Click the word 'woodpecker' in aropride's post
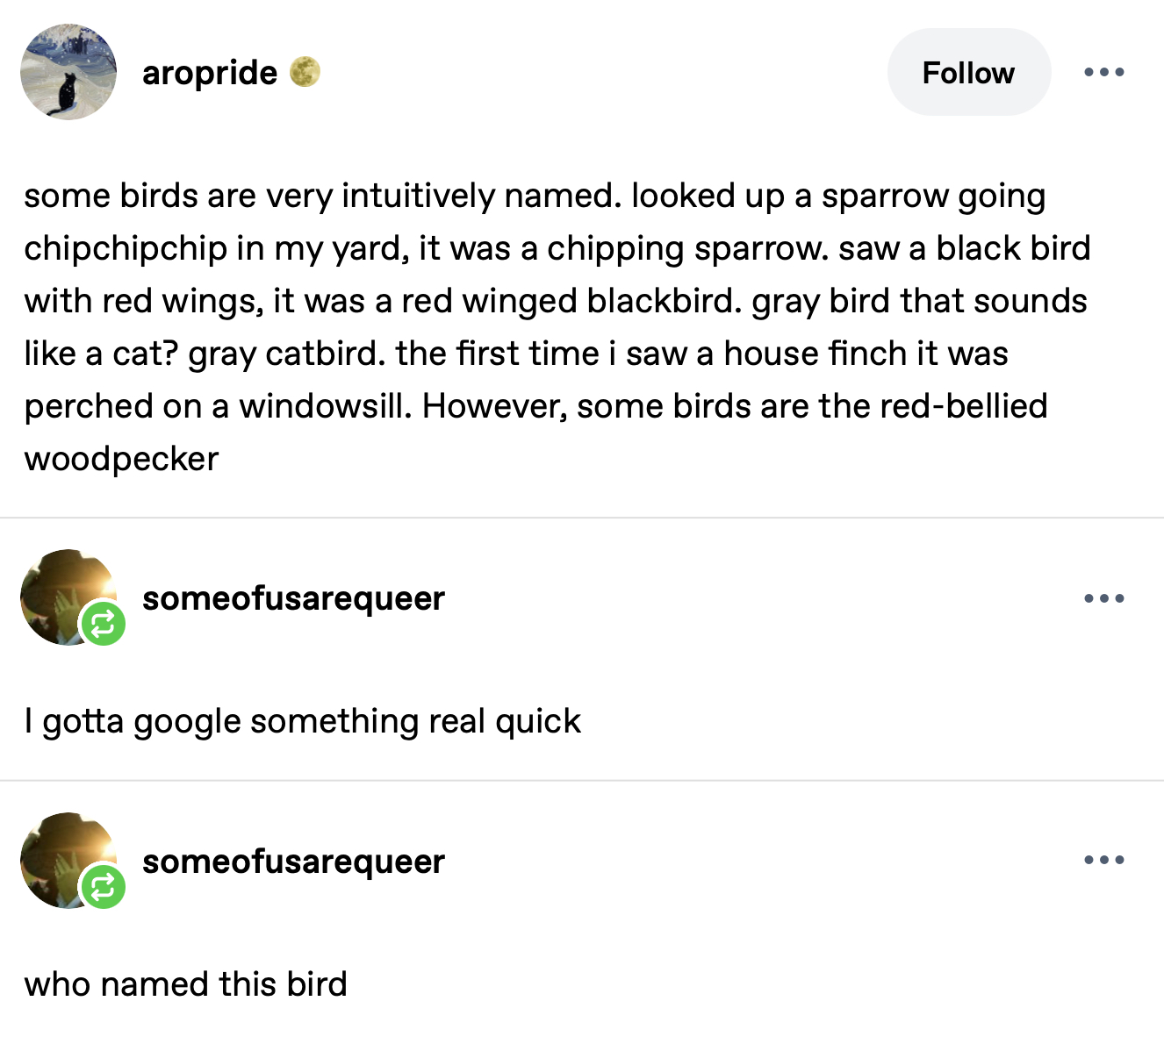Image resolution: width=1164 pixels, height=1044 pixels. point(121,459)
